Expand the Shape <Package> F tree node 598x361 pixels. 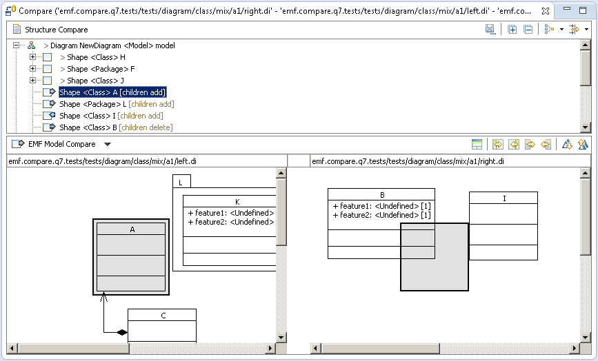[32, 69]
